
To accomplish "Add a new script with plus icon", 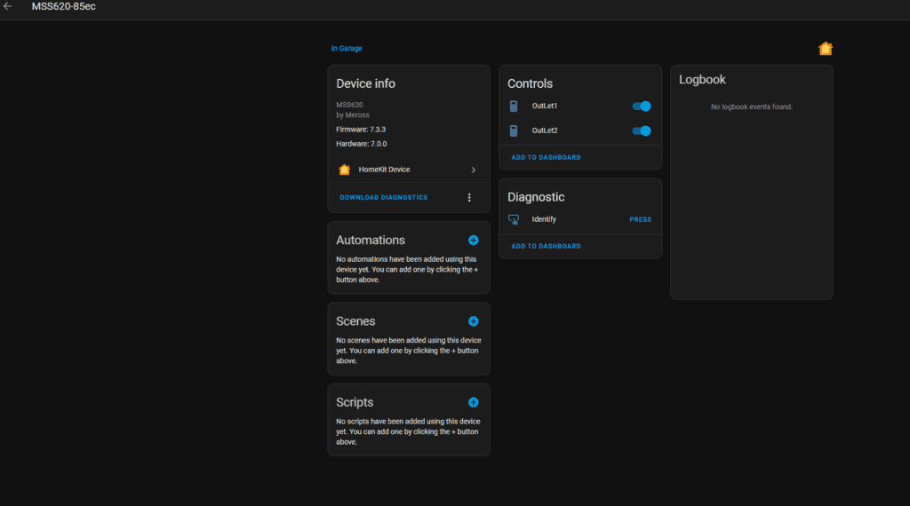I will (x=473, y=402).
